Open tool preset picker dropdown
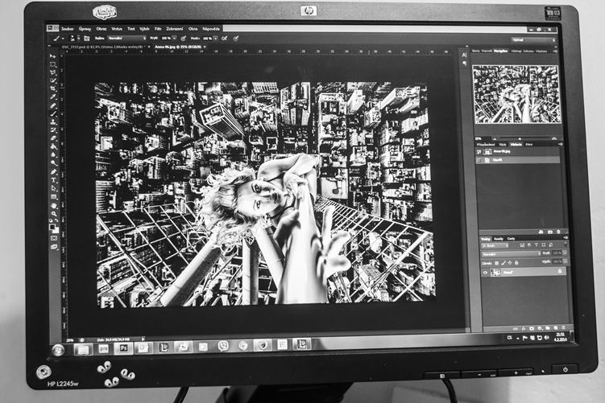Image resolution: width=605 pixels, height=403 pixels. point(63,39)
